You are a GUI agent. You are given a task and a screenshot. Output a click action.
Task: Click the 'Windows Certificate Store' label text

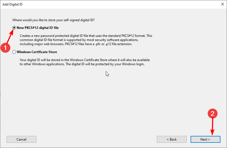(37, 52)
